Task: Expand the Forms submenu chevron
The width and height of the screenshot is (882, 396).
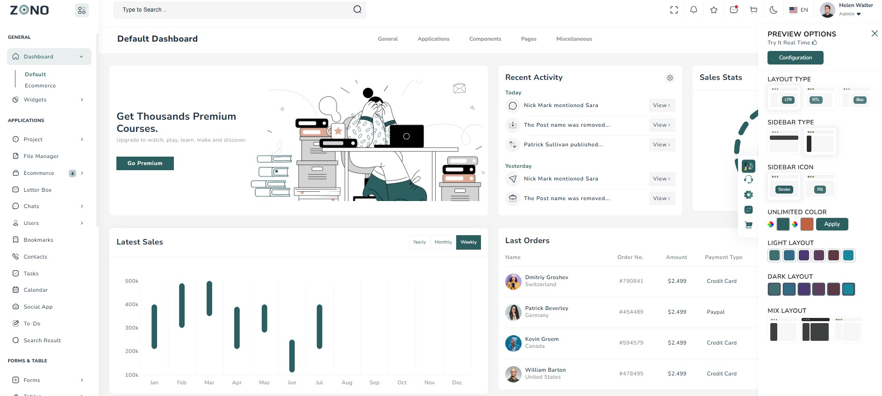Action: pyautogui.click(x=82, y=380)
